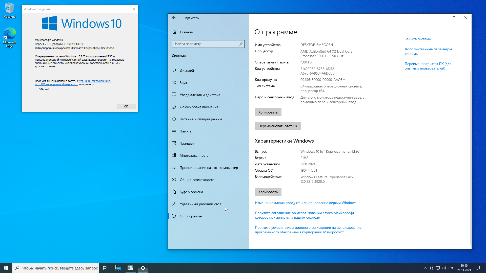Switch input language РУС indicator

pyautogui.click(x=451, y=268)
